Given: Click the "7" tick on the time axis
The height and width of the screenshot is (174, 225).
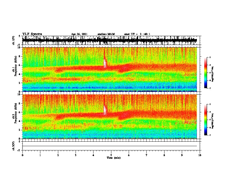Looking at the screenshot, I should [147, 155].
